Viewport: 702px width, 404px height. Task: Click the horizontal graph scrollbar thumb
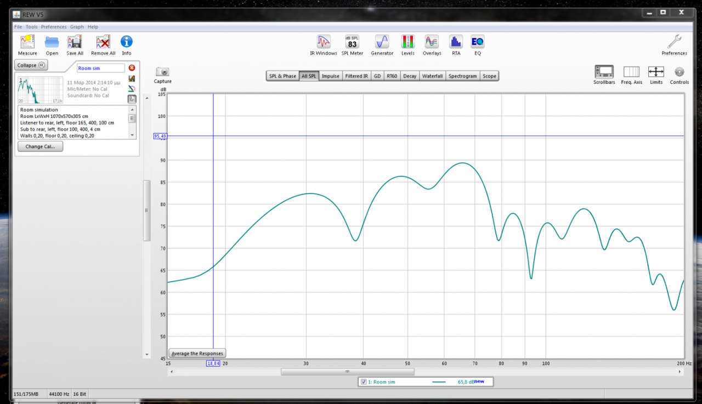347,372
